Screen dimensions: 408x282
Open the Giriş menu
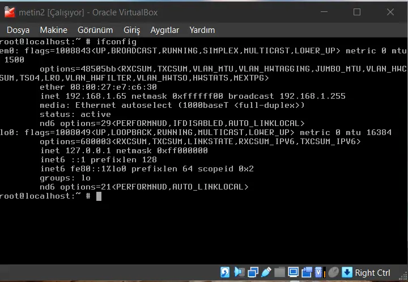tap(131, 30)
